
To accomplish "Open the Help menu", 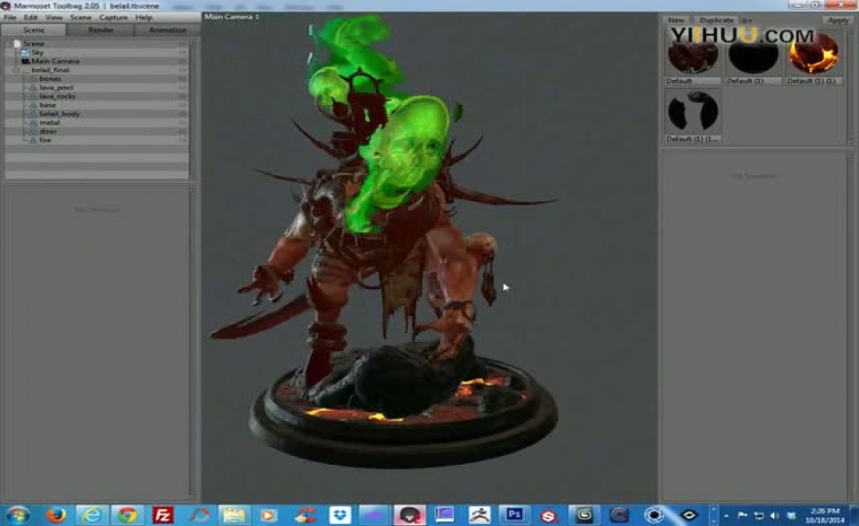I will (x=144, y=18).
